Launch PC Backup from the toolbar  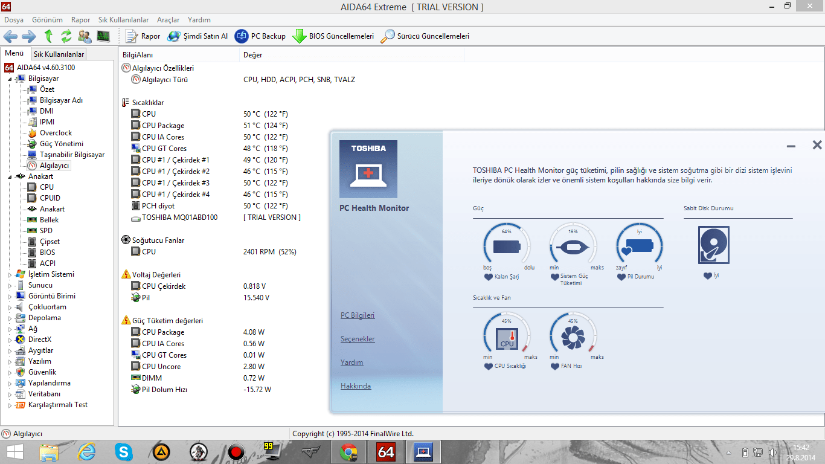click(x=260, y=36)
